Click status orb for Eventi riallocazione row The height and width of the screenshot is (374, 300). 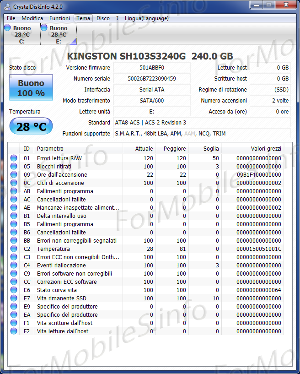pos(14,266)
